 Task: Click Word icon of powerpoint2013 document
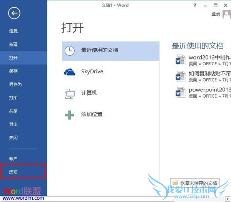coord(181,92)
